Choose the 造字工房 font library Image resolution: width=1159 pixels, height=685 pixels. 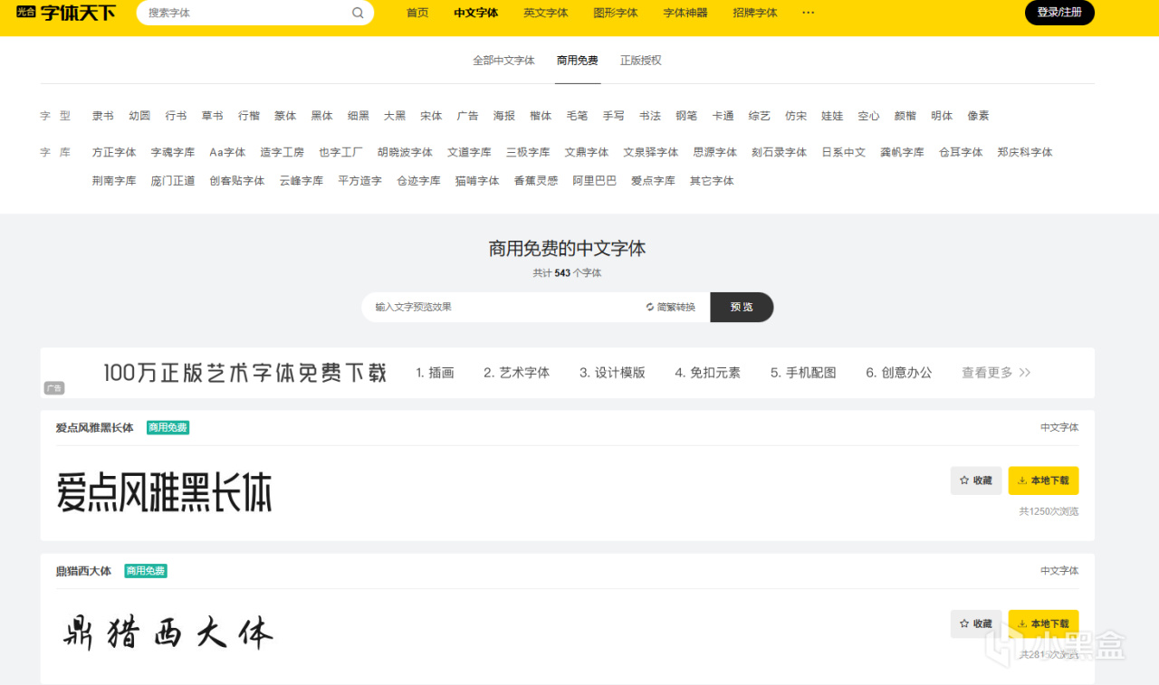[x=283, y=152]
